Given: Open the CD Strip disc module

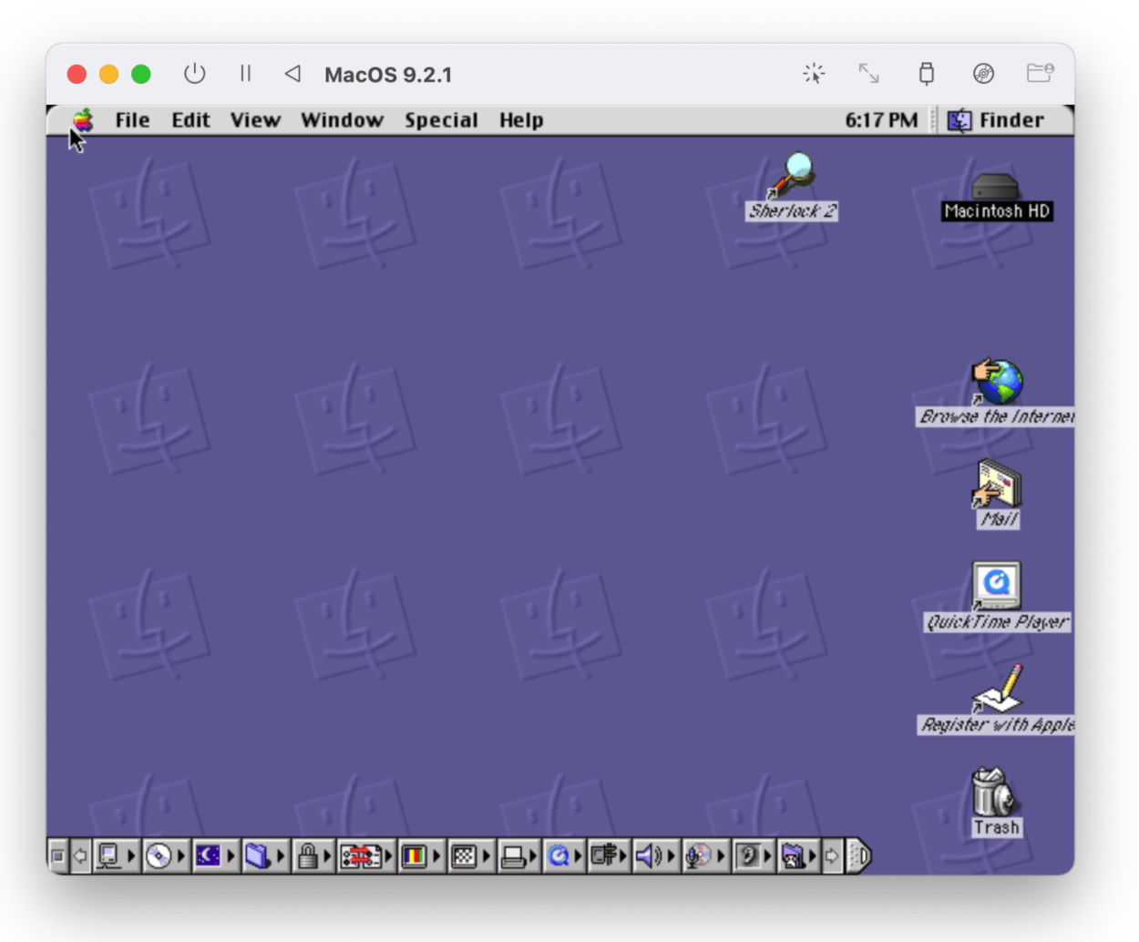Looking at the screenshot, I should [x=165, y=855].
